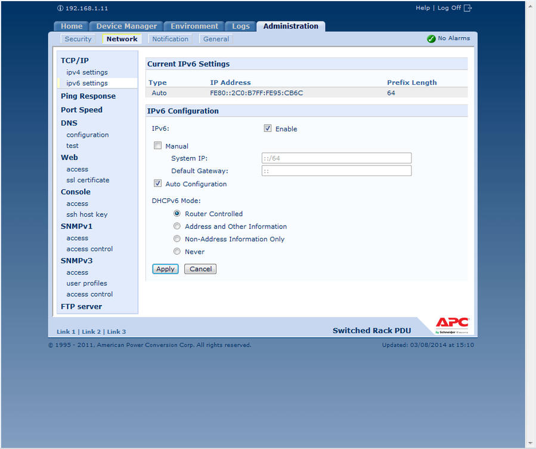Check the Manual configuration checkbox
The width and height of the screenshot is (536, 449).
[x=158, y=146]
